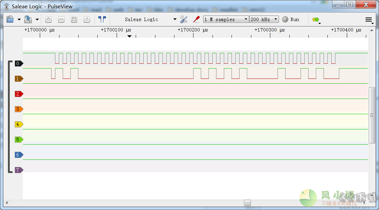Add a protocol decoder

click(315, 20)
